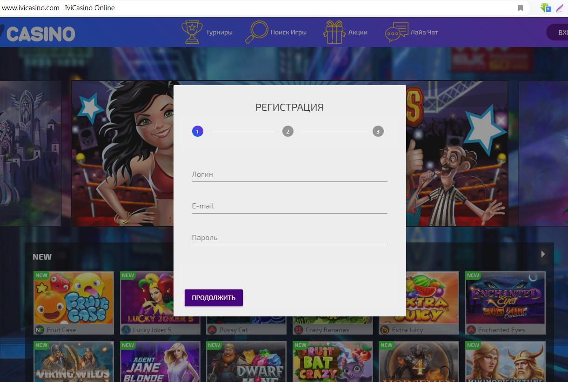Click the Пароль input field
The image size is (568, 382).
(x=289, y=238)
